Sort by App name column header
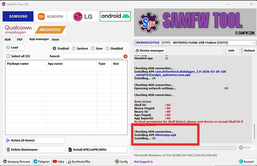The width and height of the screenshot is (257, 166). [71, 64]
